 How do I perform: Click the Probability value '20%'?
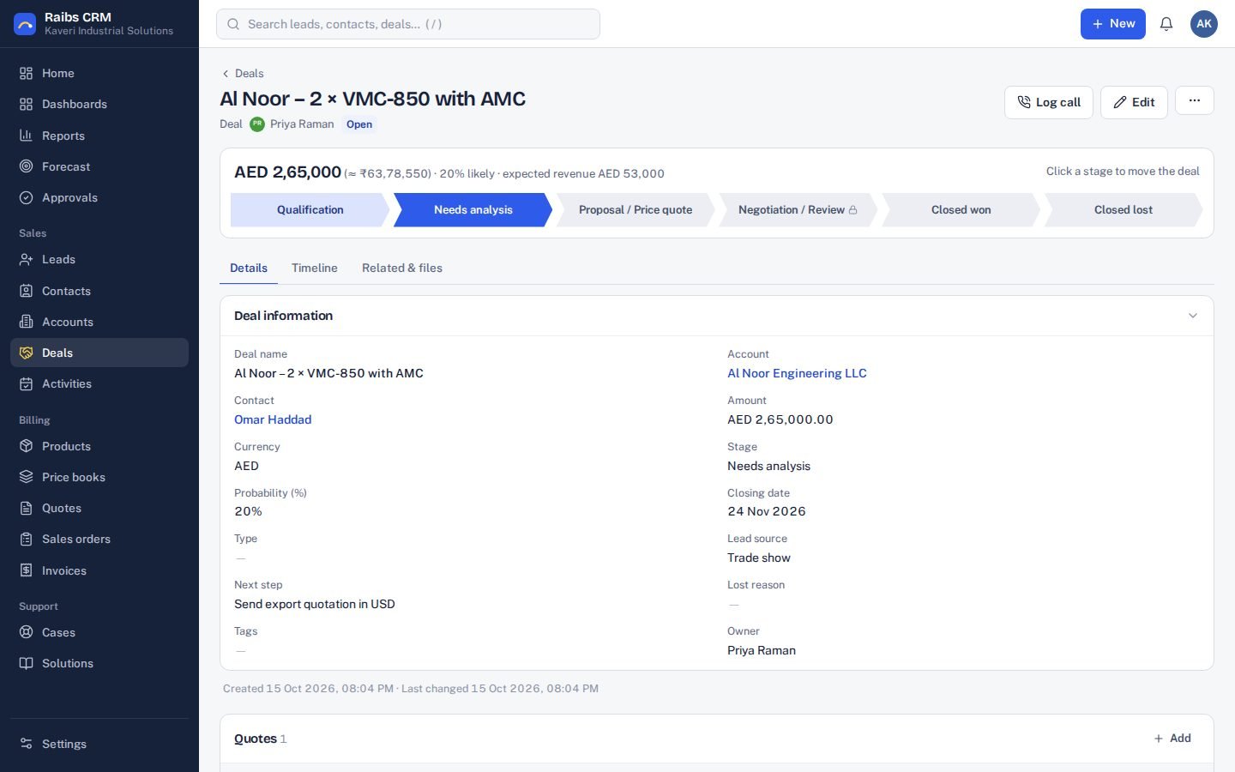(248, 511)
